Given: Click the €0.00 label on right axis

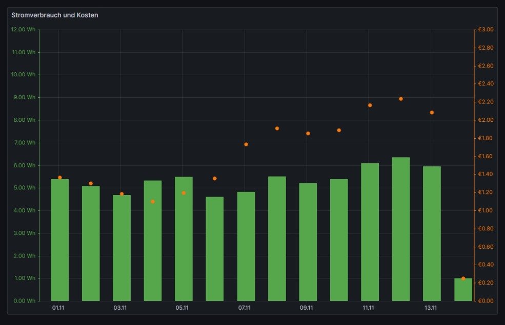Looking at the screenshot, I should click(486, 301).
